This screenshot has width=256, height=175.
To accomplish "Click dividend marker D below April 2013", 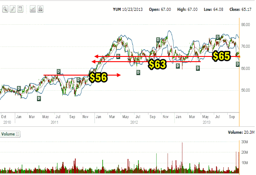I will [198, 68].
